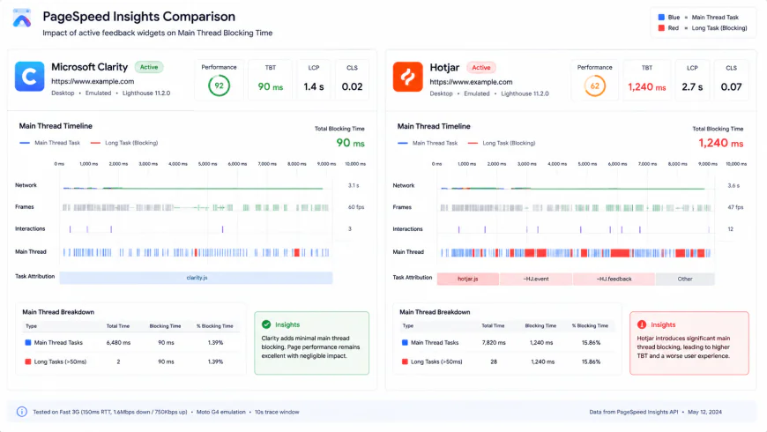The height and width of the screenshot is (432, 767).
Task: Click Clarity breakdown Blocking Time column header
Action: click(165, 326)
